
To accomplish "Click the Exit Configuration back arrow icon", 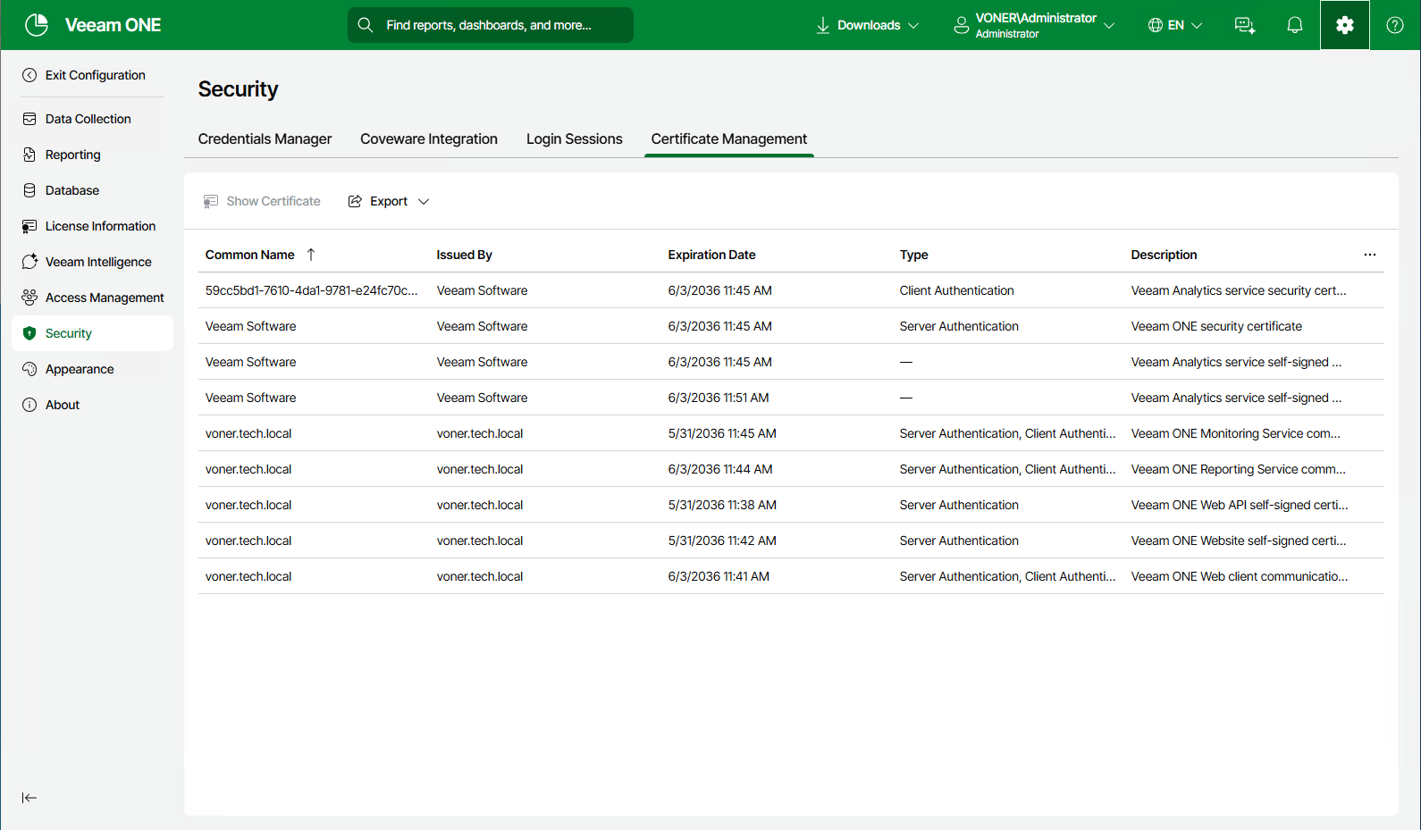I will [29, 75].
